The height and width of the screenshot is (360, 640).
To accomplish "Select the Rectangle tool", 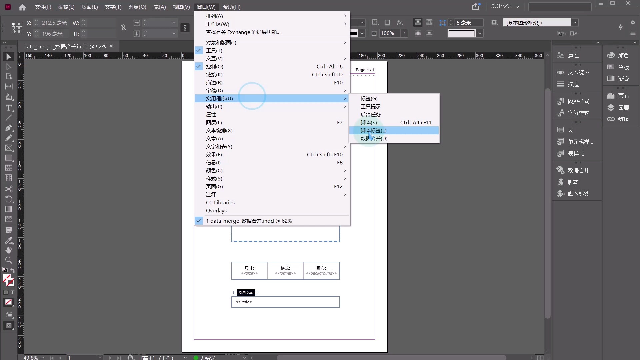I will tap(9, 158).
